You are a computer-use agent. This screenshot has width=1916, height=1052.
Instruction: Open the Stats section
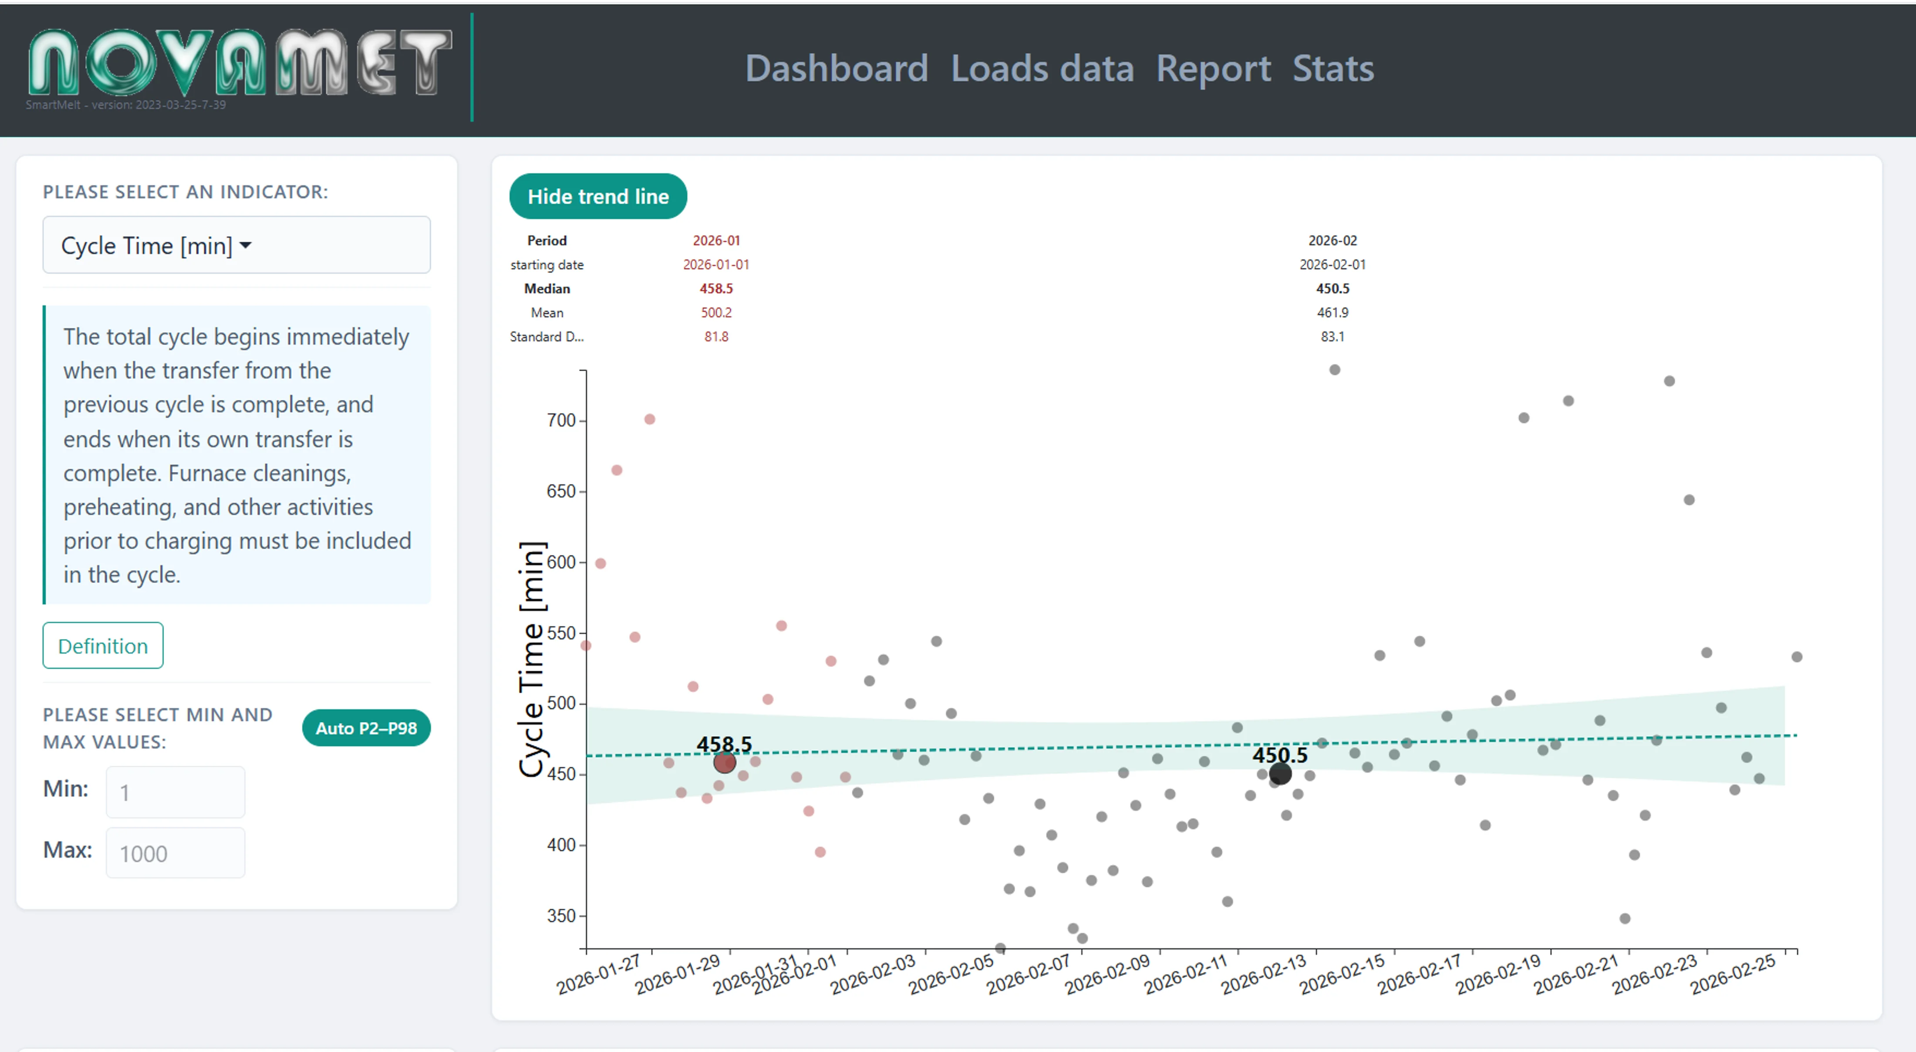point(1333,68)
